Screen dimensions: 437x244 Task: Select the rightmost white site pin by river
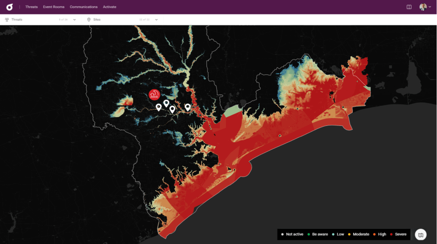click(188, 107)
